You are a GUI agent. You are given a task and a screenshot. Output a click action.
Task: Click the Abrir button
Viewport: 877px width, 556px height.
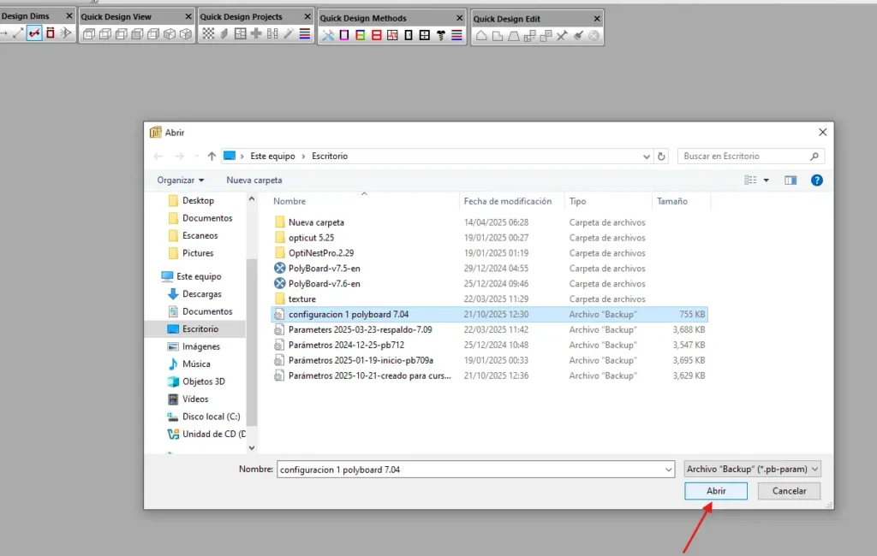(x=716, y=491)
